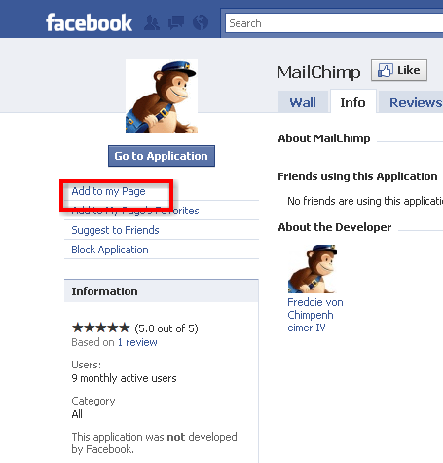The width and height of the screenshot is (443, 463).
Task: Click the MailChimp application profile picture
Action: 162,96
